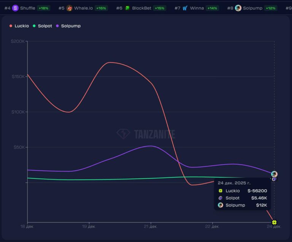Click the Shuffle logo icon in ticker
Screen dimensions: 292x242
[x=15, y=8]
